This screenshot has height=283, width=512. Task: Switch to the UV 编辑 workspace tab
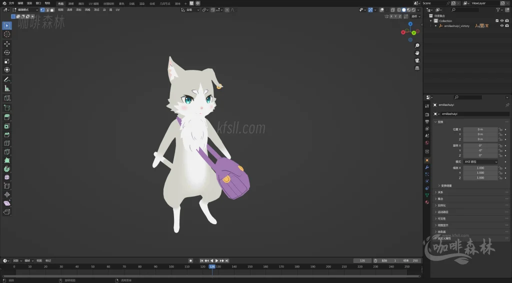93,3
